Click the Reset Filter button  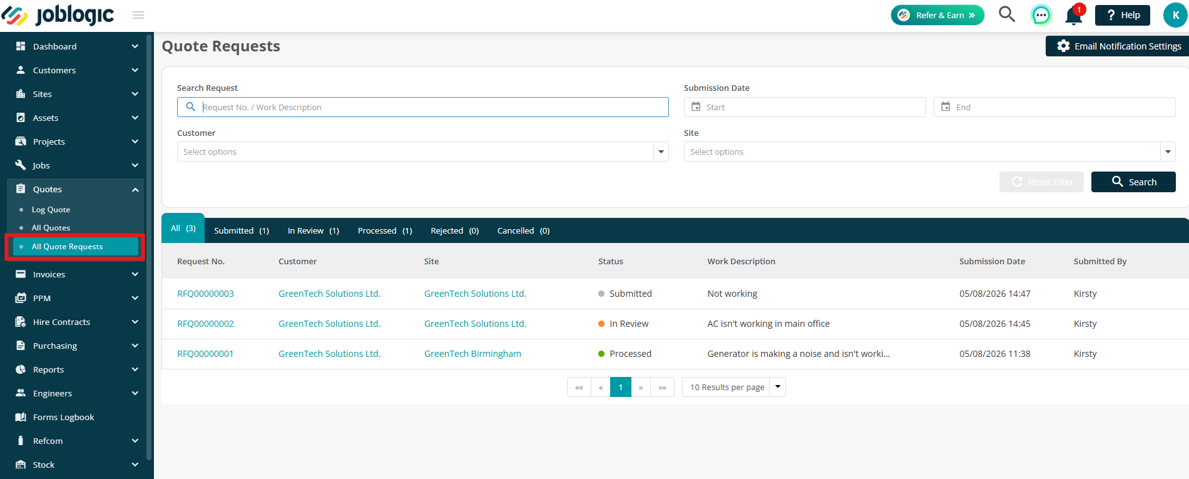(x=1041, y=182)
